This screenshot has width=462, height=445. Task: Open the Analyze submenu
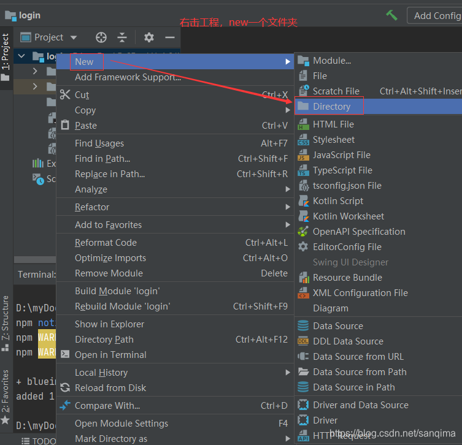click(175, 189)
